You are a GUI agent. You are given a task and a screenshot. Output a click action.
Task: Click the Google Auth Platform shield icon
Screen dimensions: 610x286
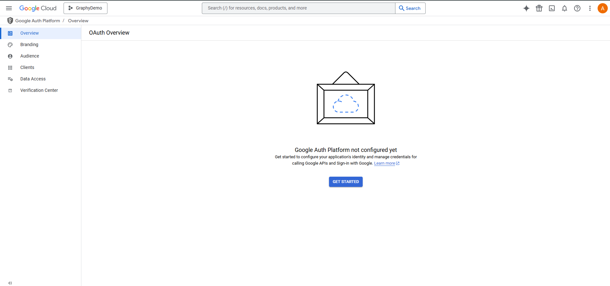coord(10,21)
